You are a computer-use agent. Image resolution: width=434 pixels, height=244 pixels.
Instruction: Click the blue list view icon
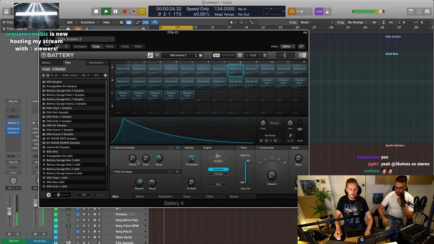pos(129,22)
